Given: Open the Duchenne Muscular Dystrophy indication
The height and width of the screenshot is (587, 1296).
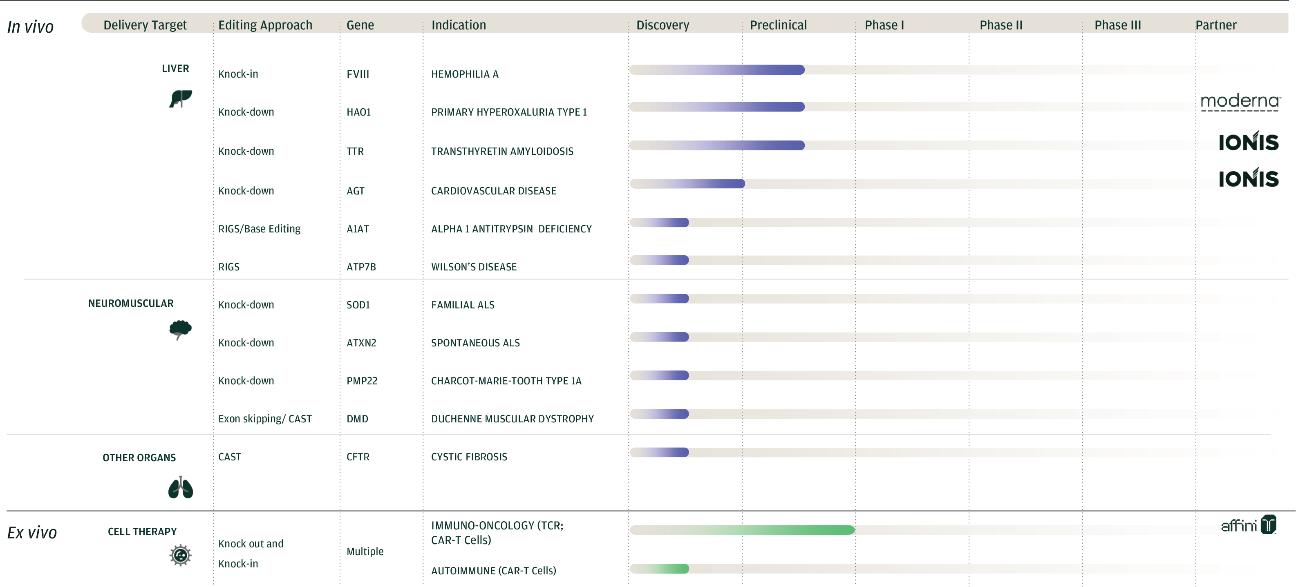Looking at the screenshot, I should pos(512,419).
